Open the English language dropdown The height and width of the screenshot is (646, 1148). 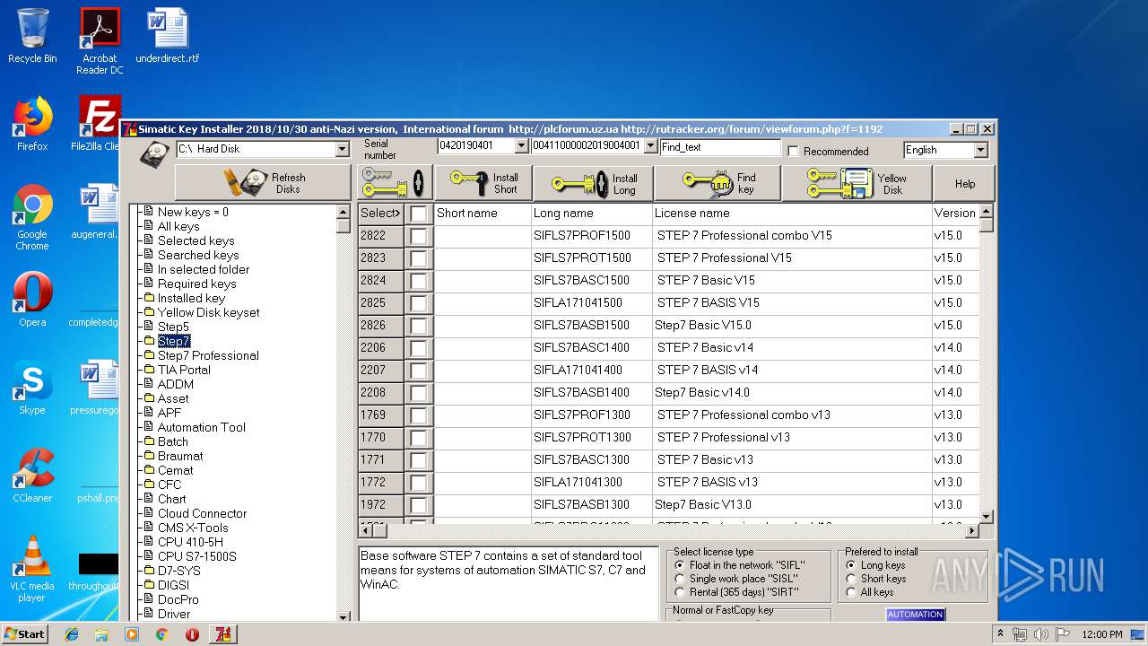coord(980,150)
